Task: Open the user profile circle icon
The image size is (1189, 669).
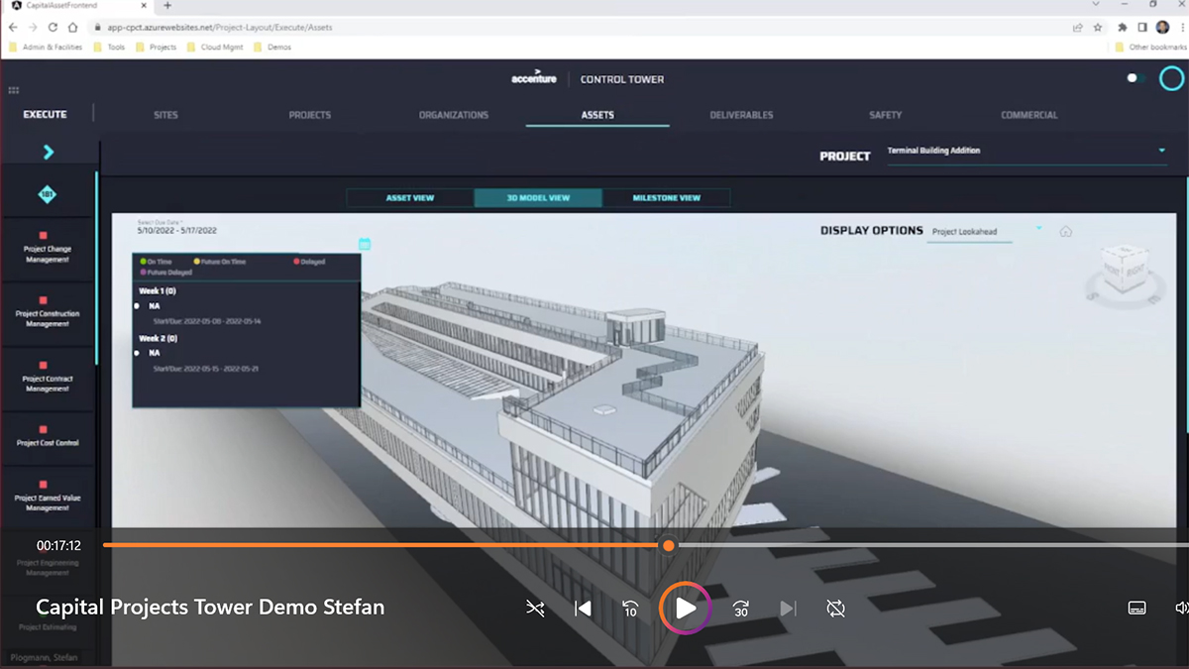Action: 1172,78
